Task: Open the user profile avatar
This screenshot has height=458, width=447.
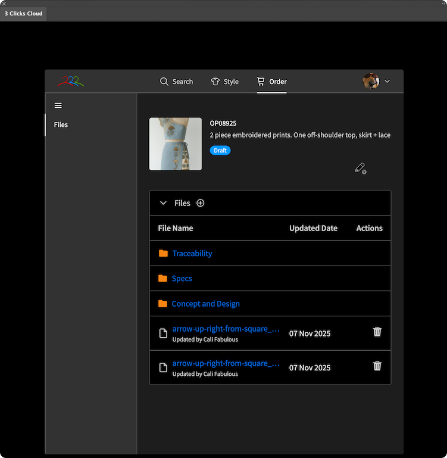Action: tap(370, 81)
